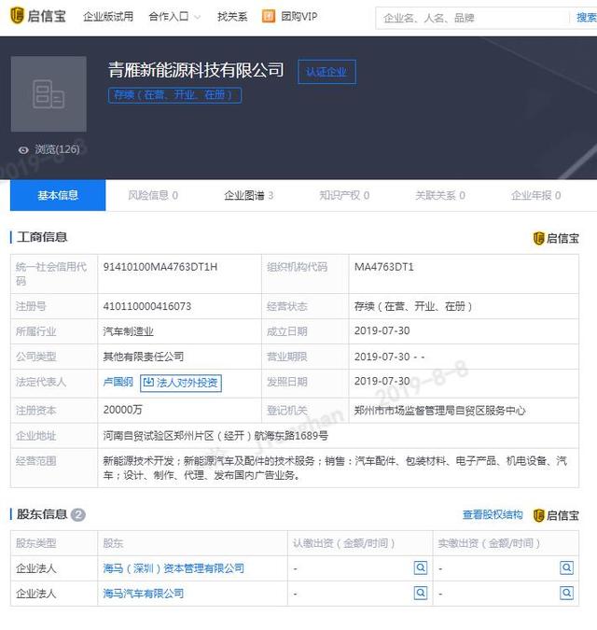The image size is (597, 630).
Task: Click the credit code 91410100MA4763DT1H
Action: [x=160, y=267]
